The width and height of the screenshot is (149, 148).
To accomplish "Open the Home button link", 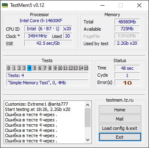I will 120,110.
